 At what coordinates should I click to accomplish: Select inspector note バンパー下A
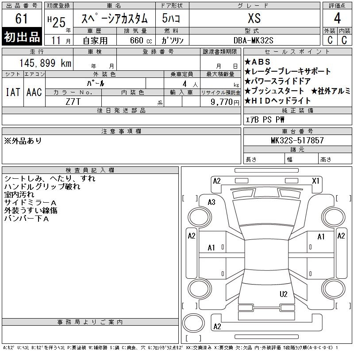pyautogui.click(x=27, y=219)
